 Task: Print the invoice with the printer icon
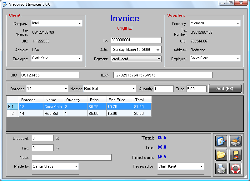[221, 169]
